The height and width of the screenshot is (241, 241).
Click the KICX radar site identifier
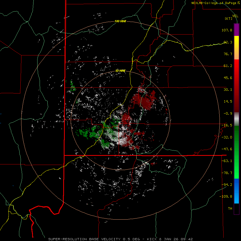point(152,239)
